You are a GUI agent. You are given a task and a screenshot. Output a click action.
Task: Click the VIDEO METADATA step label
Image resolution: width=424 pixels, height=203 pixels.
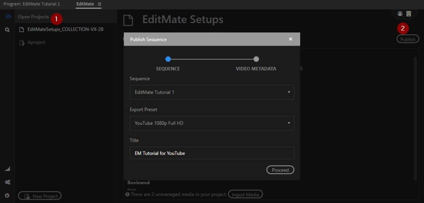[256, 69]
